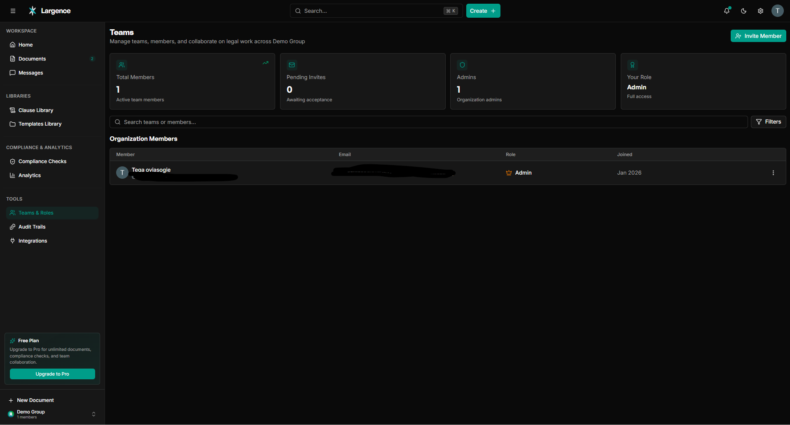Open member row three-dot menu

773,173
